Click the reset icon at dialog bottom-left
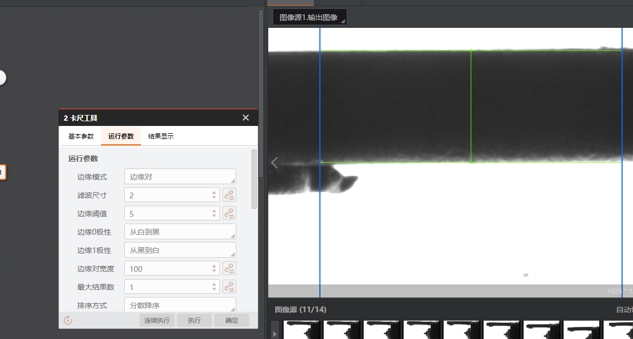This screenshot has width=633, height=339. point(68,320)
